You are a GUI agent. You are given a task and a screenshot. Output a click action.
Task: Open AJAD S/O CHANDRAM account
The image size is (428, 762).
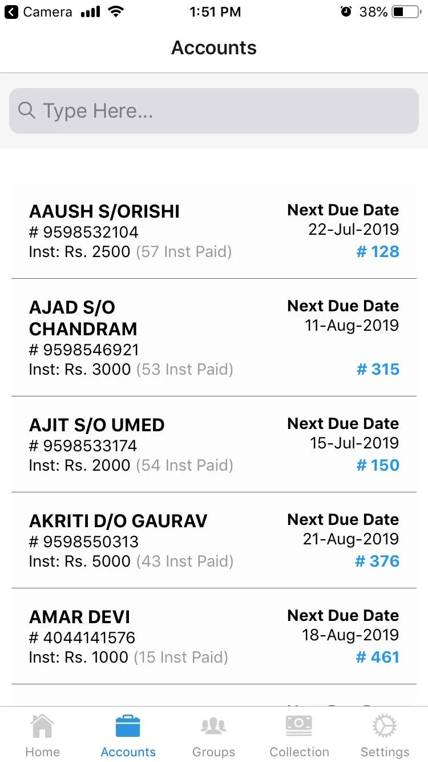[x=214, y=338]
